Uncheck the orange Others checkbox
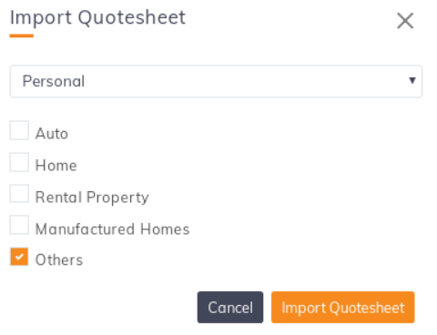 pyautogui.click(x=19, y=257)
